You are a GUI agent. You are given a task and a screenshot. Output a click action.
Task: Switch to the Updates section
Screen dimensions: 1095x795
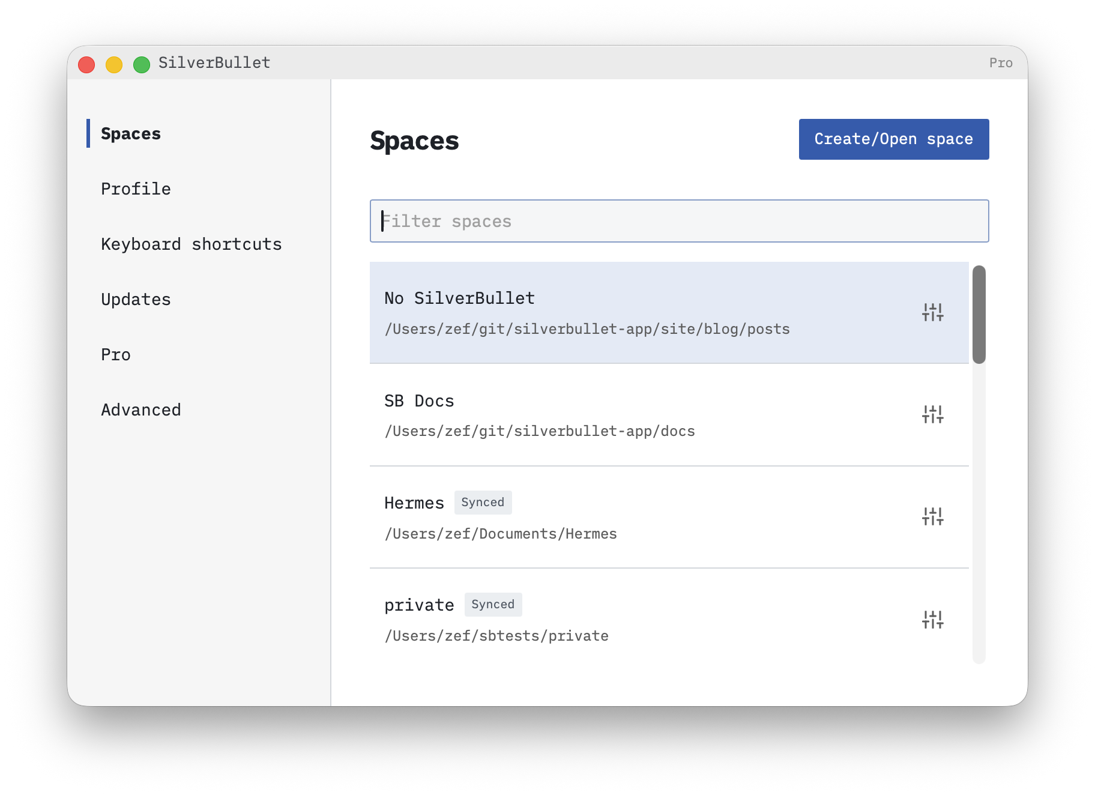coord(136,299)
